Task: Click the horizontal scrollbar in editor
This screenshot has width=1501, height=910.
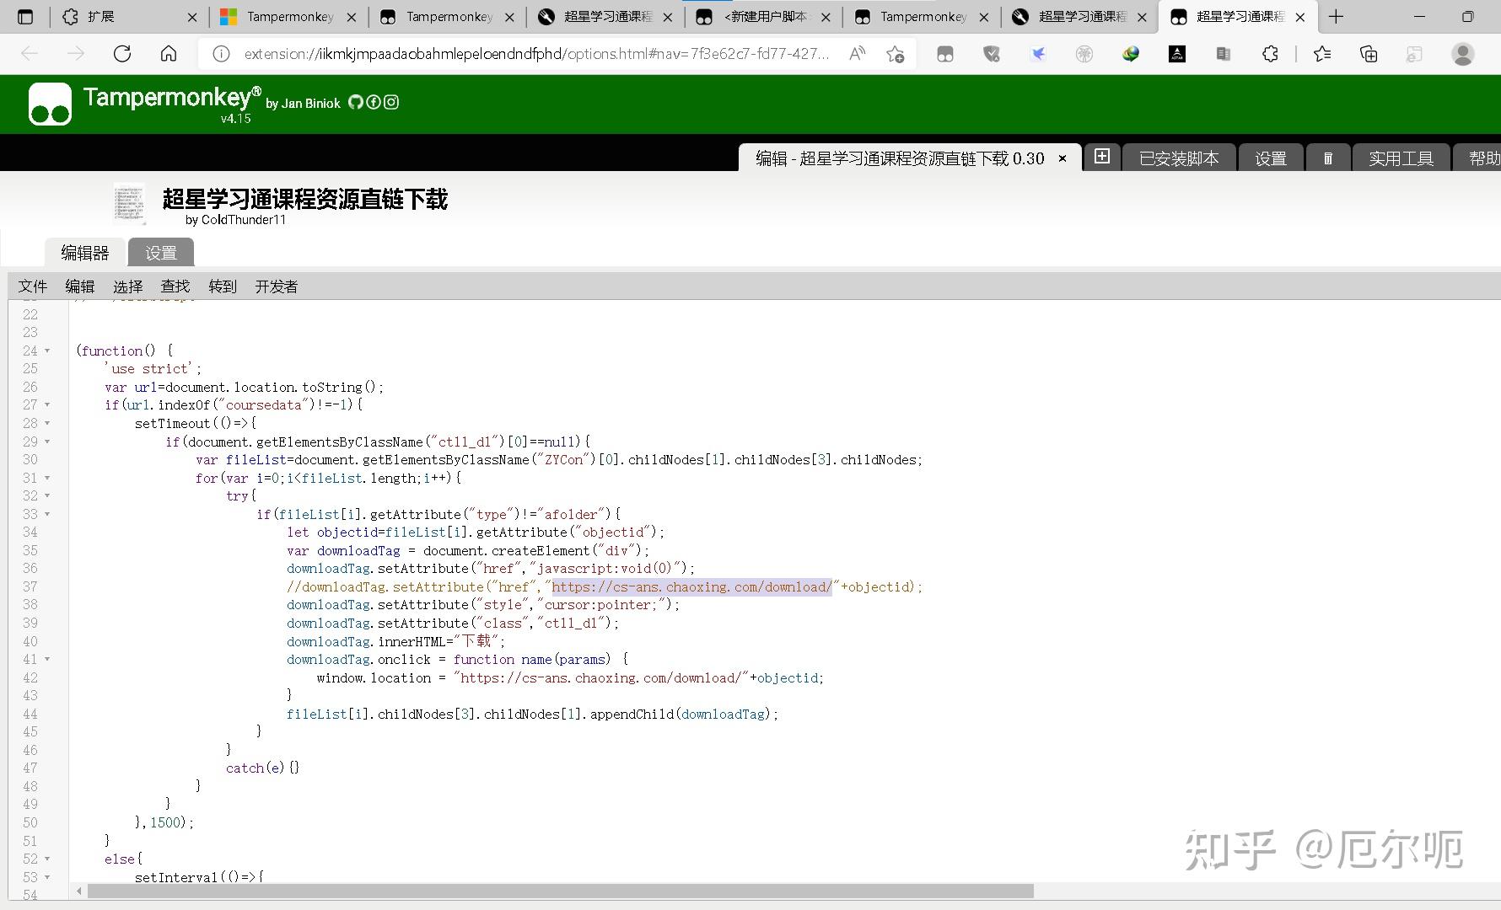Action: tap(561, 891)
